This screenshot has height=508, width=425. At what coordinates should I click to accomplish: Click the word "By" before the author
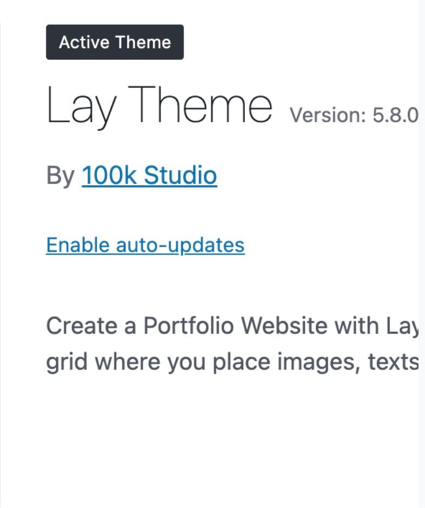[60, 176]
